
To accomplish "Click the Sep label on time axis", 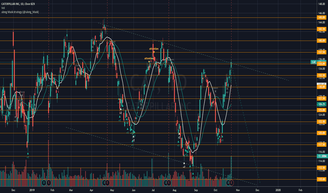I will [x=196, y=190].
